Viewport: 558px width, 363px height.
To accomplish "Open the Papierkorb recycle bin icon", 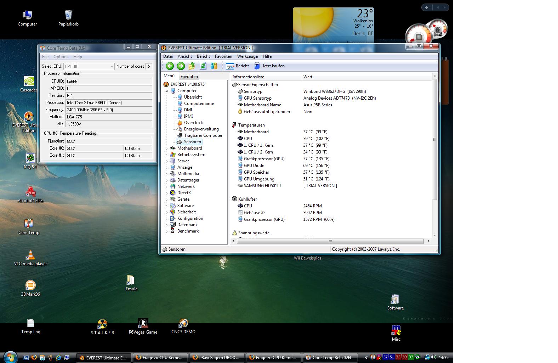I will (x=68, y=18).
